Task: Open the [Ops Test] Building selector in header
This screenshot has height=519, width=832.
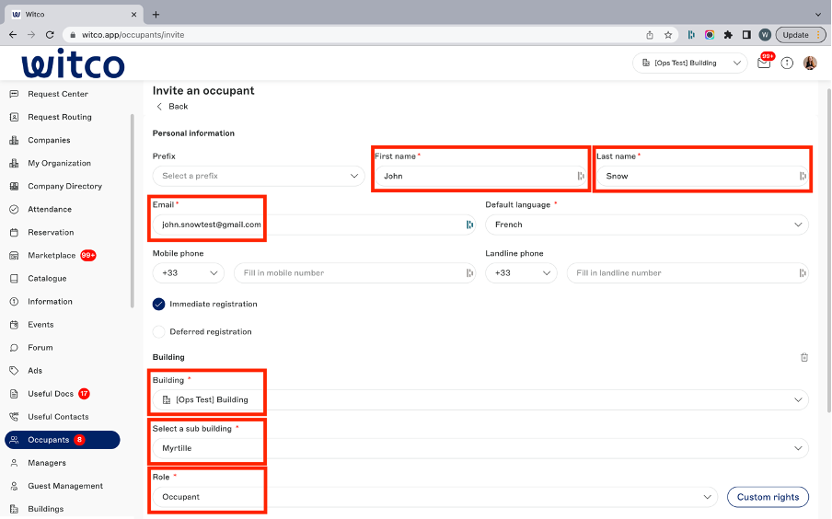Action: pos(689,63)
